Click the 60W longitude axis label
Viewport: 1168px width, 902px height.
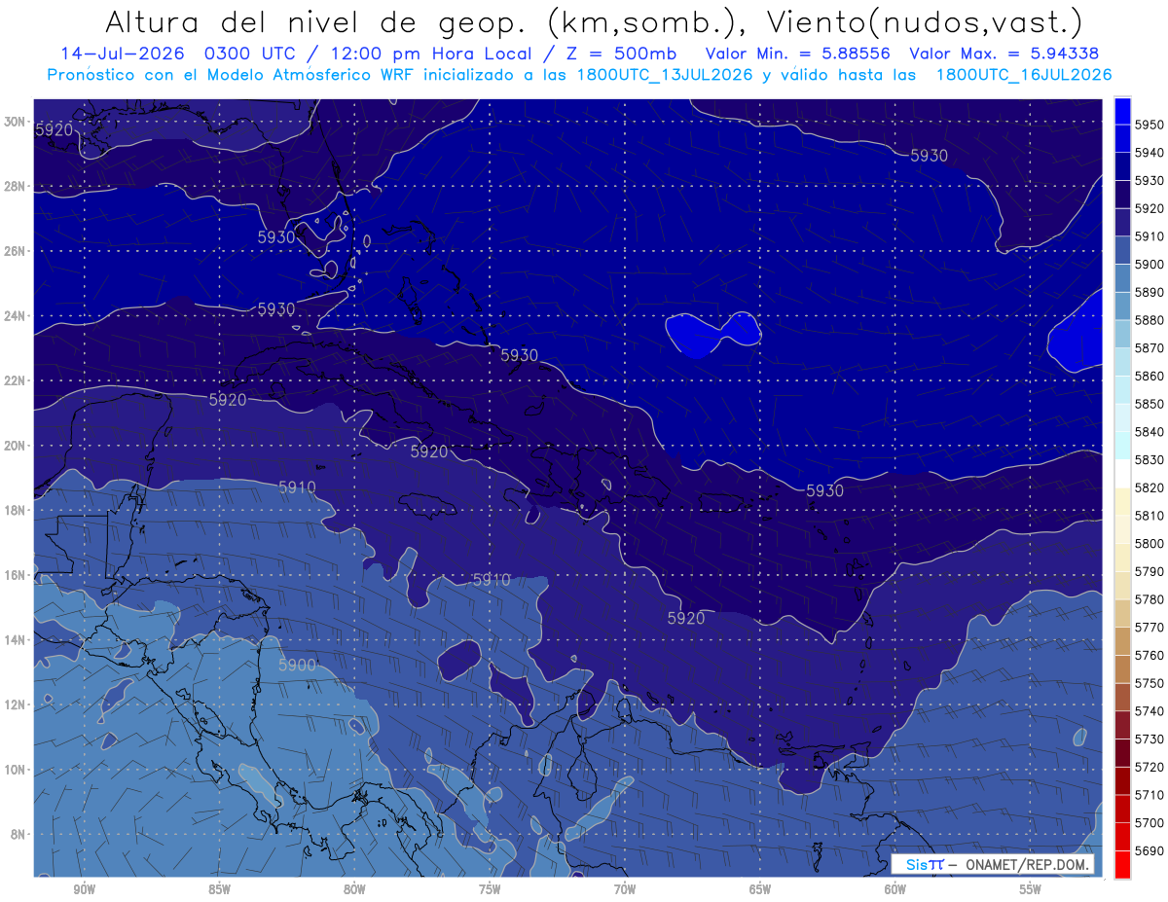coord(895,889)
